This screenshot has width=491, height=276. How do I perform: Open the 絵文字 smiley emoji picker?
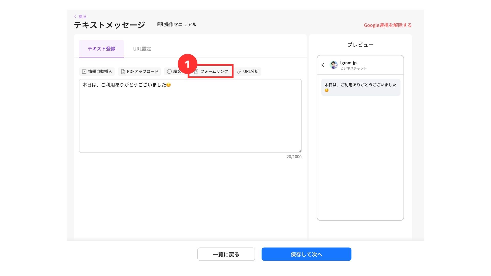169,72
